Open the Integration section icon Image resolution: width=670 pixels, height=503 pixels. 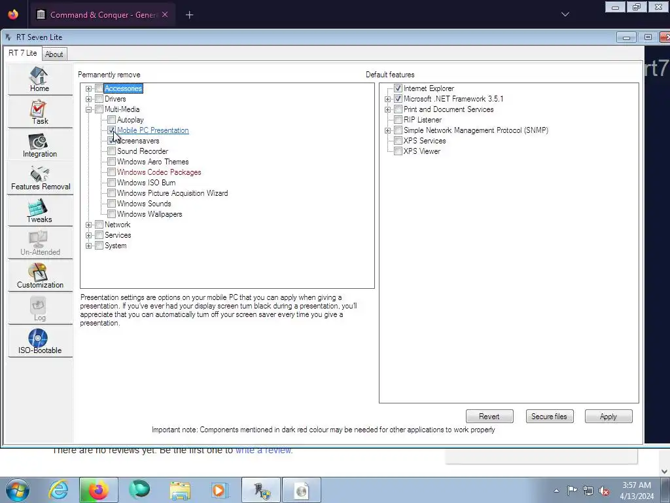39,145
